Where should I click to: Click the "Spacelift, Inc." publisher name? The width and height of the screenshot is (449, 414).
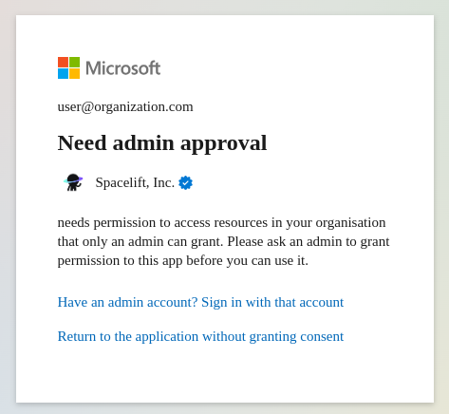(135, 182)
